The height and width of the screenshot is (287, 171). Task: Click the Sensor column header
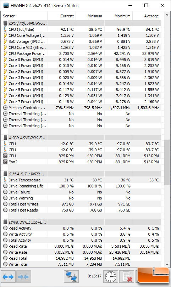pyautogui.click(x=9, y=16)
